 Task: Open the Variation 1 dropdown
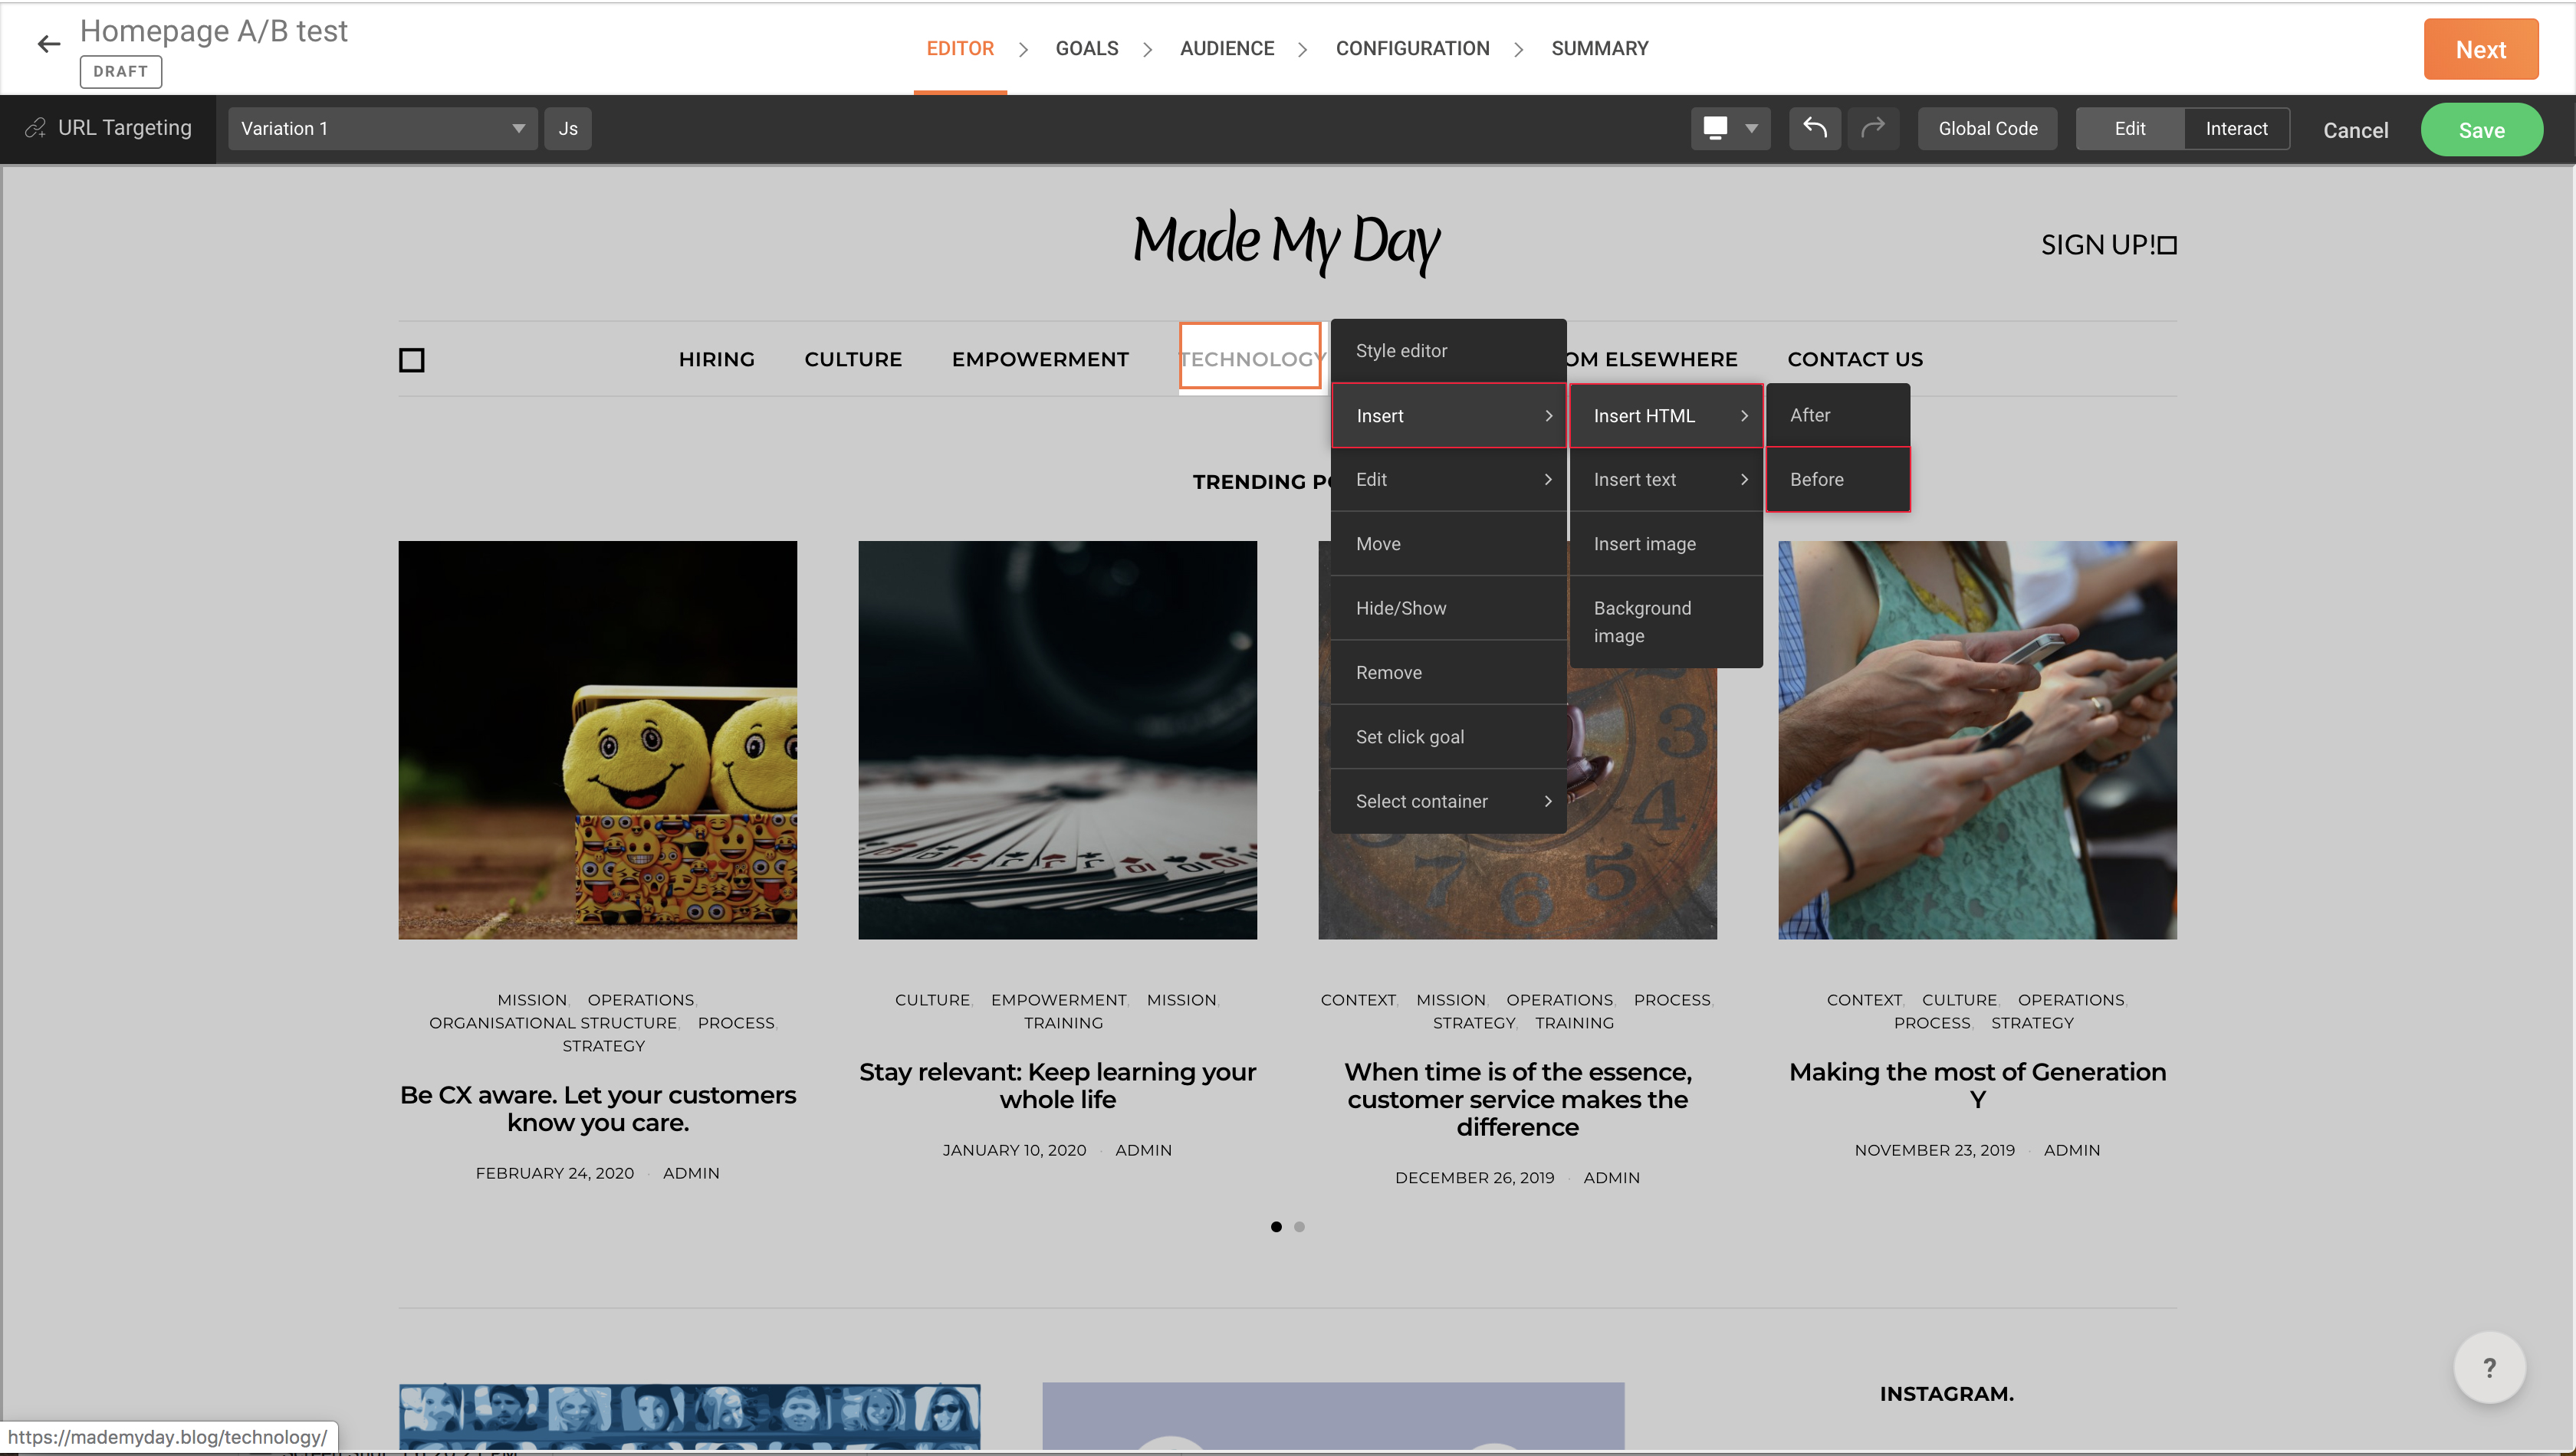point(382,128)
